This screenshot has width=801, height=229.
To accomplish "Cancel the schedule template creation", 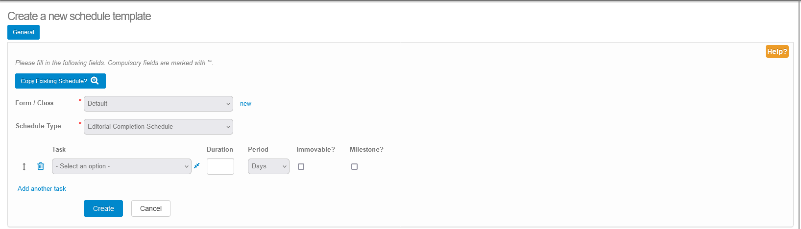I will 151,208.
